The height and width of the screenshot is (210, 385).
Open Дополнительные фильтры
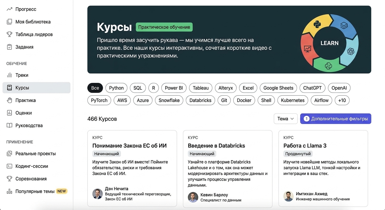point(336,119)
